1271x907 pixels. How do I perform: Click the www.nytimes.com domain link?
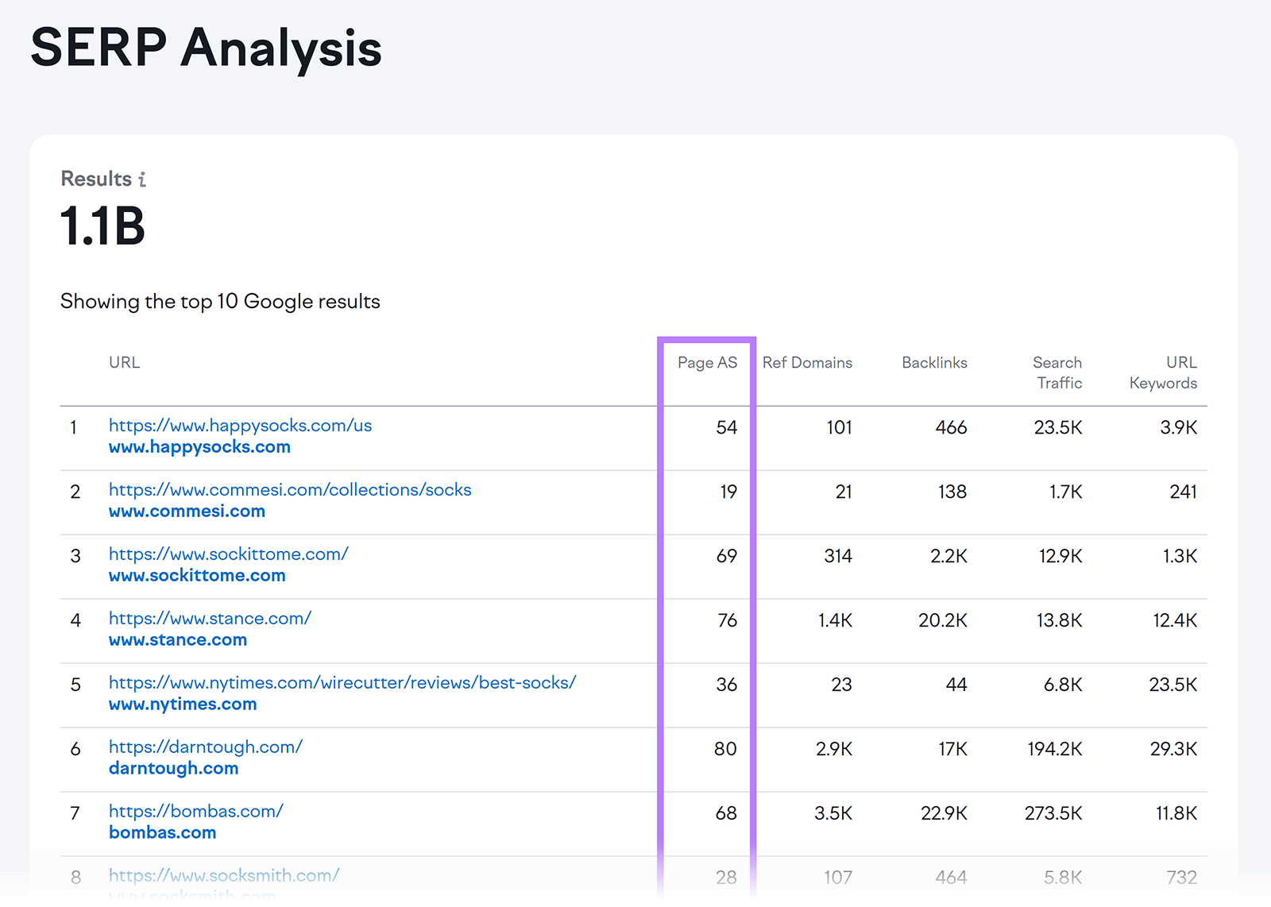tap(182, 704)
